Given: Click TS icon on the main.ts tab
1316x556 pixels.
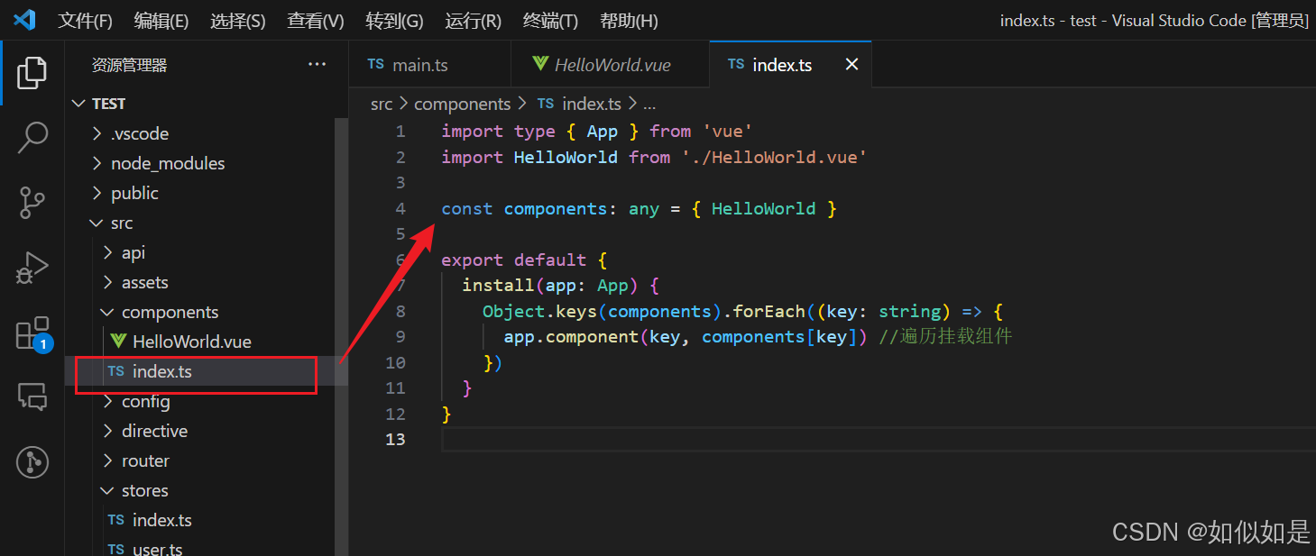Looking at the screenshot, I should [376, 64].
